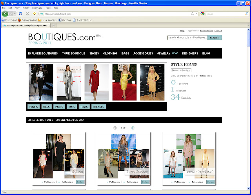The height and width of the screenshot is (195, 251).
Task: Open the Help menu in menu bar
Action: (56, 8)
